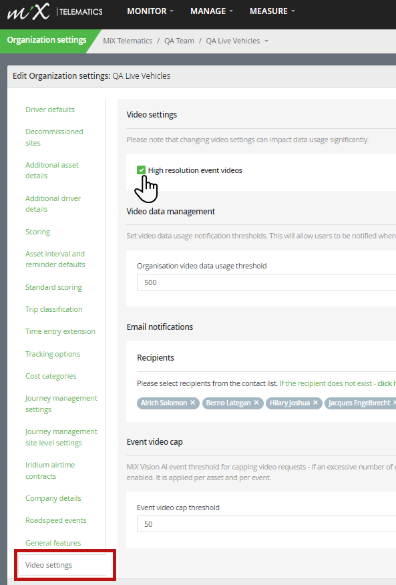The width and height of the screenshot is (396, 585).
Task: Open Standard scoring section
Action: point(53,287)
